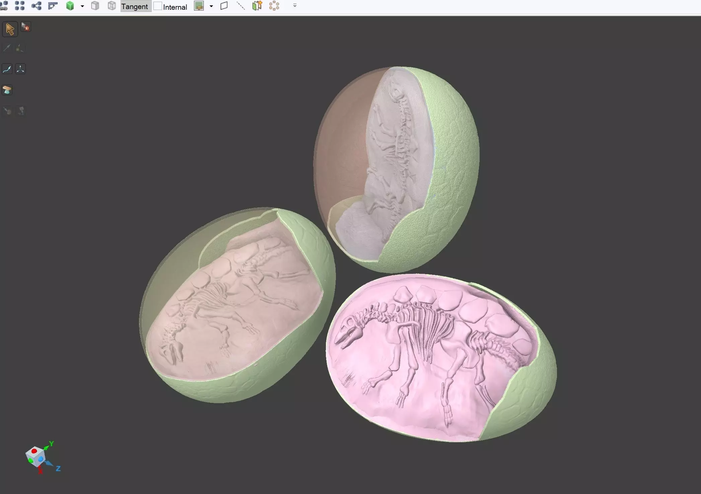Click the circular pattern of dots icon
Viewport: 701px width, 494px height.
pyautogui.click(x=274, y=6)
